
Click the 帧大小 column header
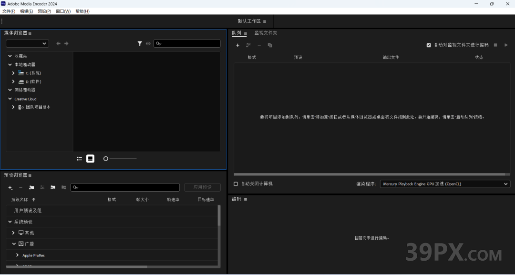coord(142,200)
